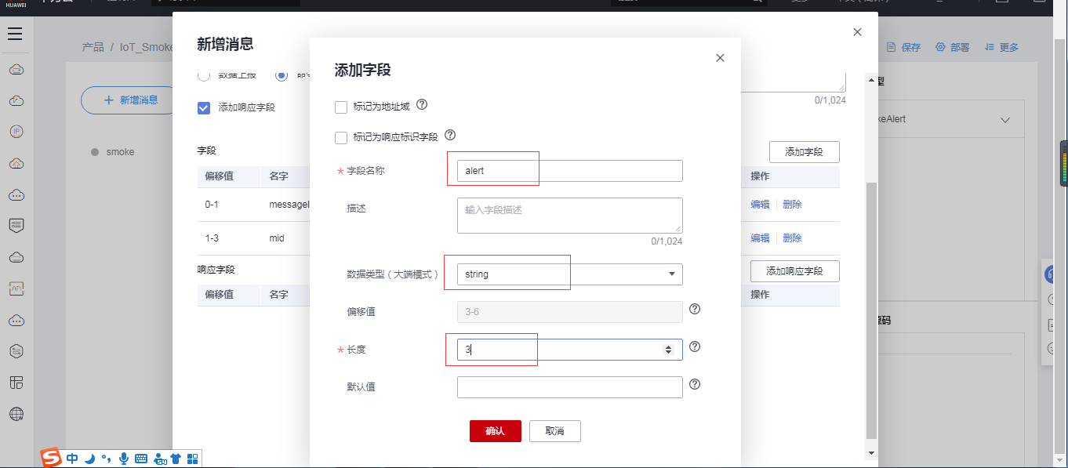Screen dimensions: 1068x468
Task: Select the 数据上报 radio button
Action: 204,75
